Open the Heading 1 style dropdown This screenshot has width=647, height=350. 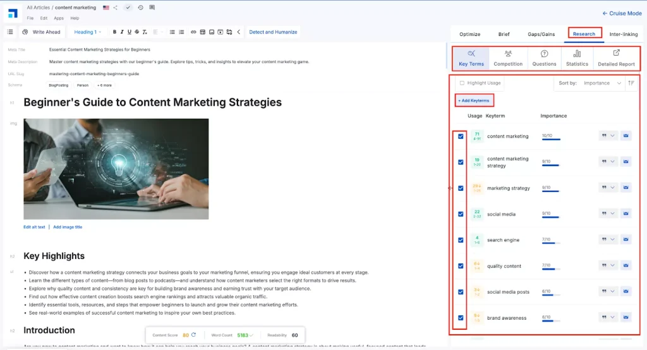point(87,32)
